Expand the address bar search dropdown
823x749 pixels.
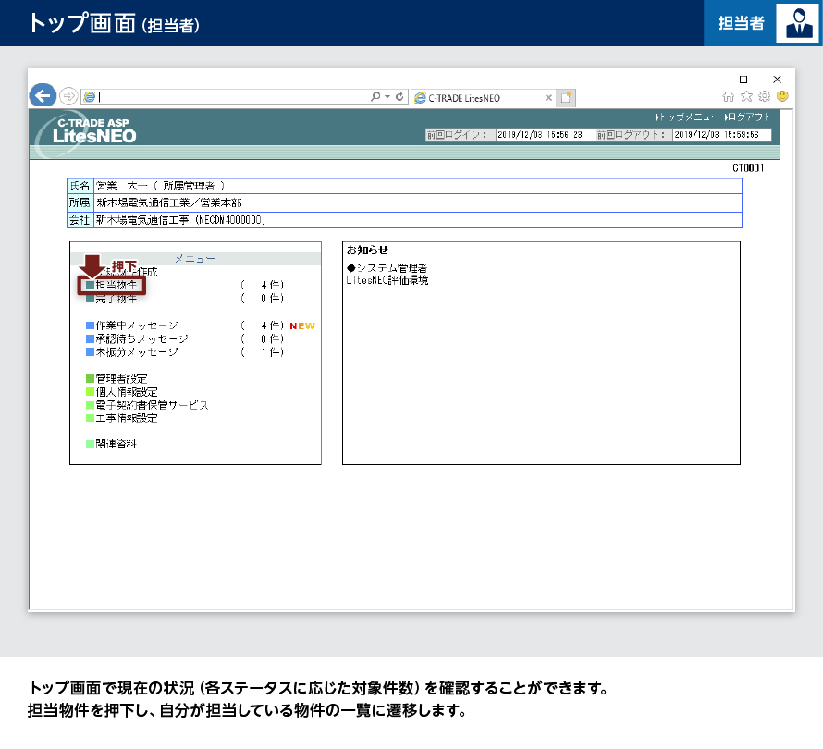[x=387, y=96]
